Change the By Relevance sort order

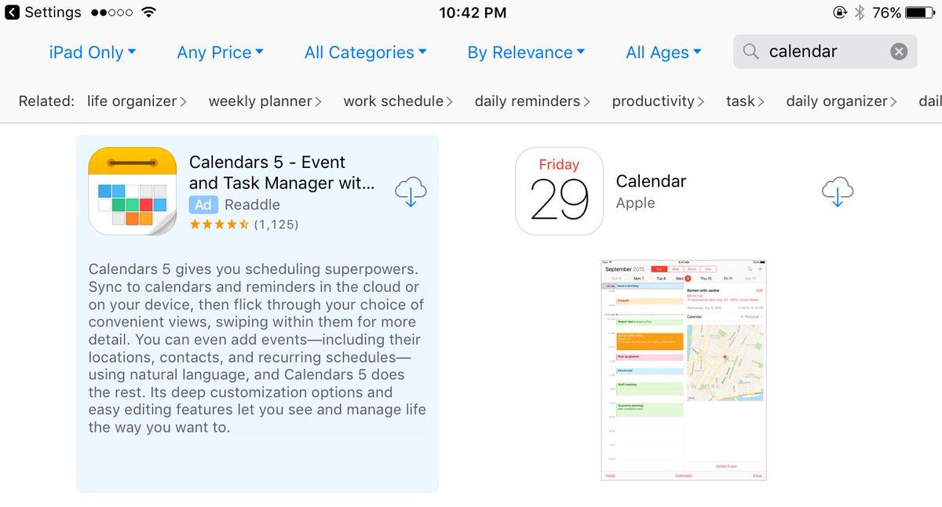tap(526, 53)
